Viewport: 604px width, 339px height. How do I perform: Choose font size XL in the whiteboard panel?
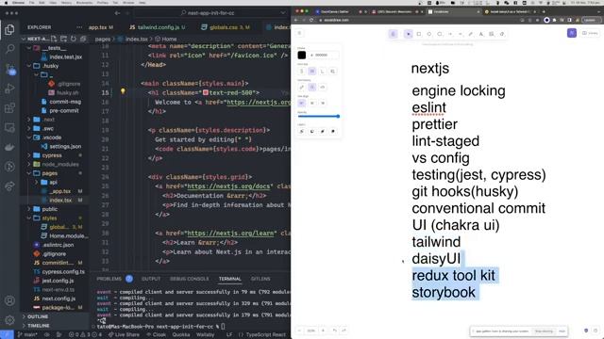click(333, 72)
